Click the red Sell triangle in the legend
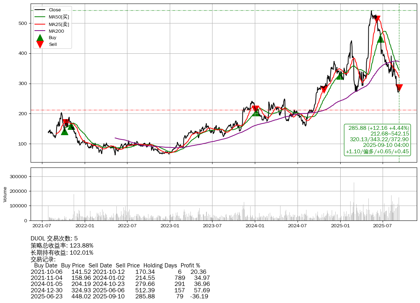Image resolution: width=420 pixels, height=303 pixels. point(40,44)
